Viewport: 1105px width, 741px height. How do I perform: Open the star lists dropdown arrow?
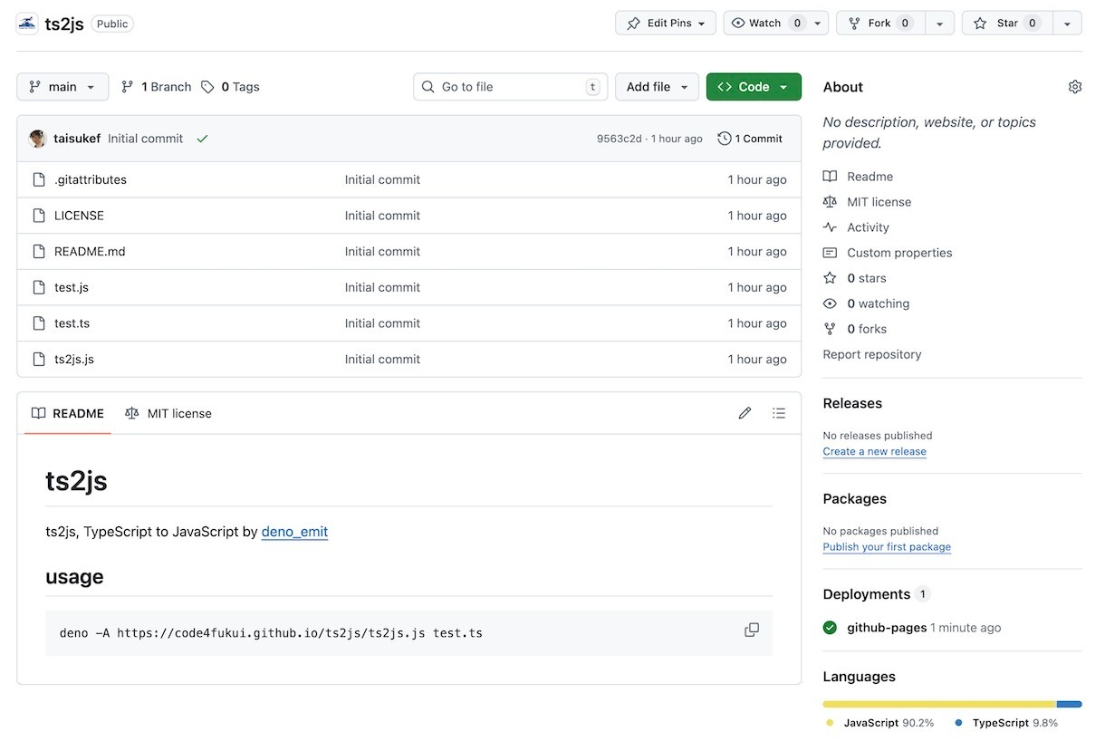pyautogui.click(x=1067, y=24)
